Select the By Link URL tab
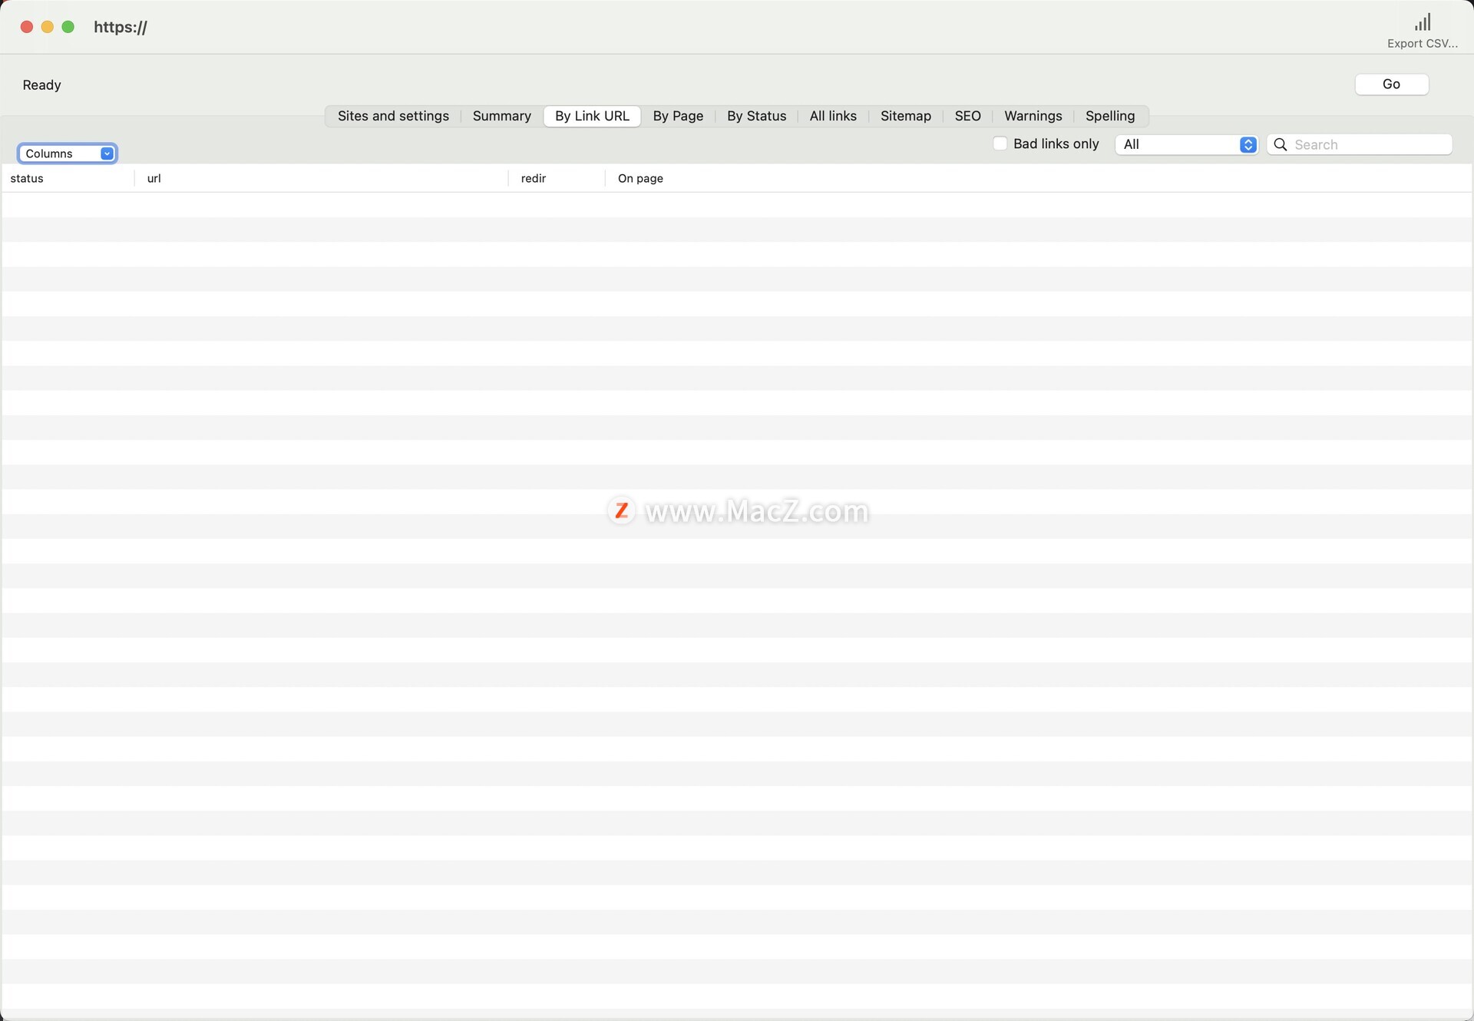 592,116
